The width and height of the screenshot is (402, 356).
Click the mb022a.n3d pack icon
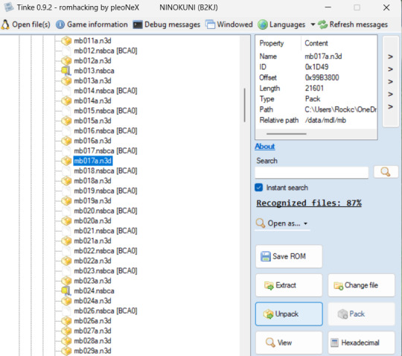[66, 261]
